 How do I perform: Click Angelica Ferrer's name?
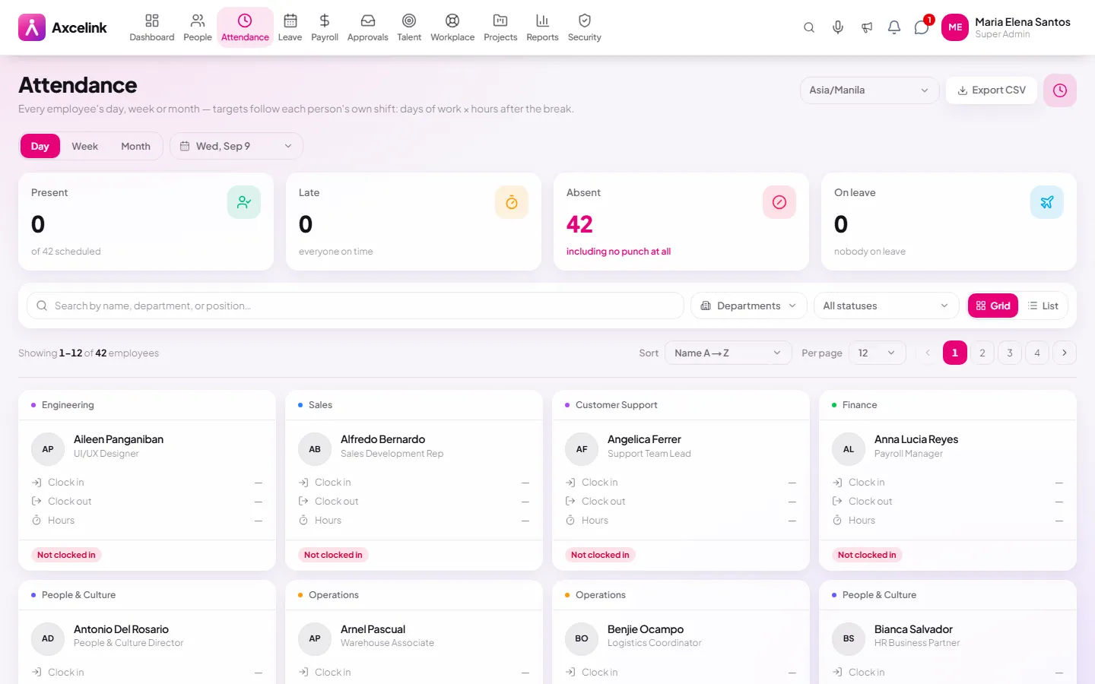[x=644, y=439]
